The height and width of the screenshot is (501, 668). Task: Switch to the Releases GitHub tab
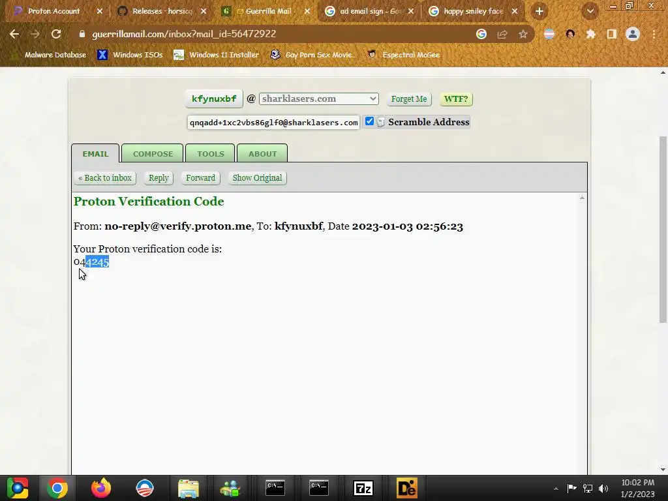(x=162, y=12)
